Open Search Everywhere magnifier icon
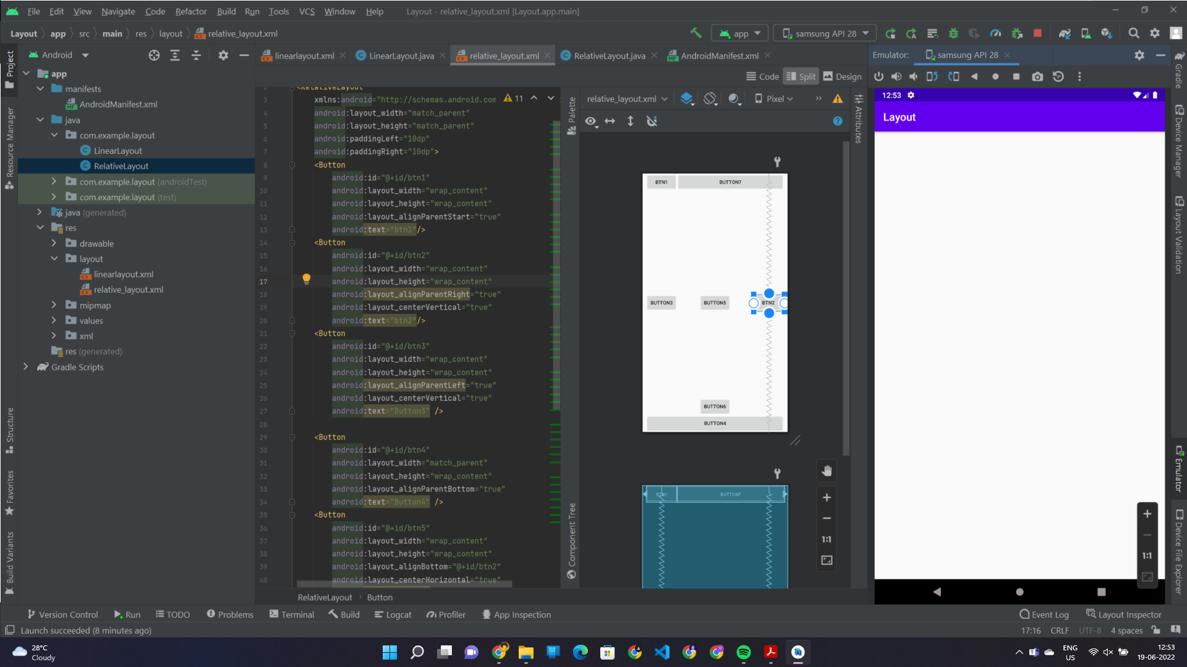The image size is (1187, 667). point(1134,33)
